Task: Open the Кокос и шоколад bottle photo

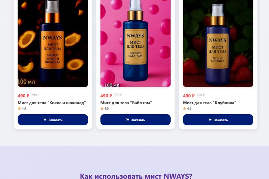Action: pyautogui.click(x=53, y=43)
